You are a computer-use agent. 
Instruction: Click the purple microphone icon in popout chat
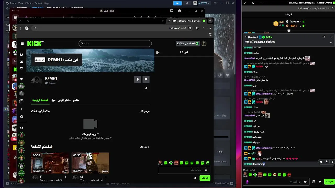tap(247, 182)
